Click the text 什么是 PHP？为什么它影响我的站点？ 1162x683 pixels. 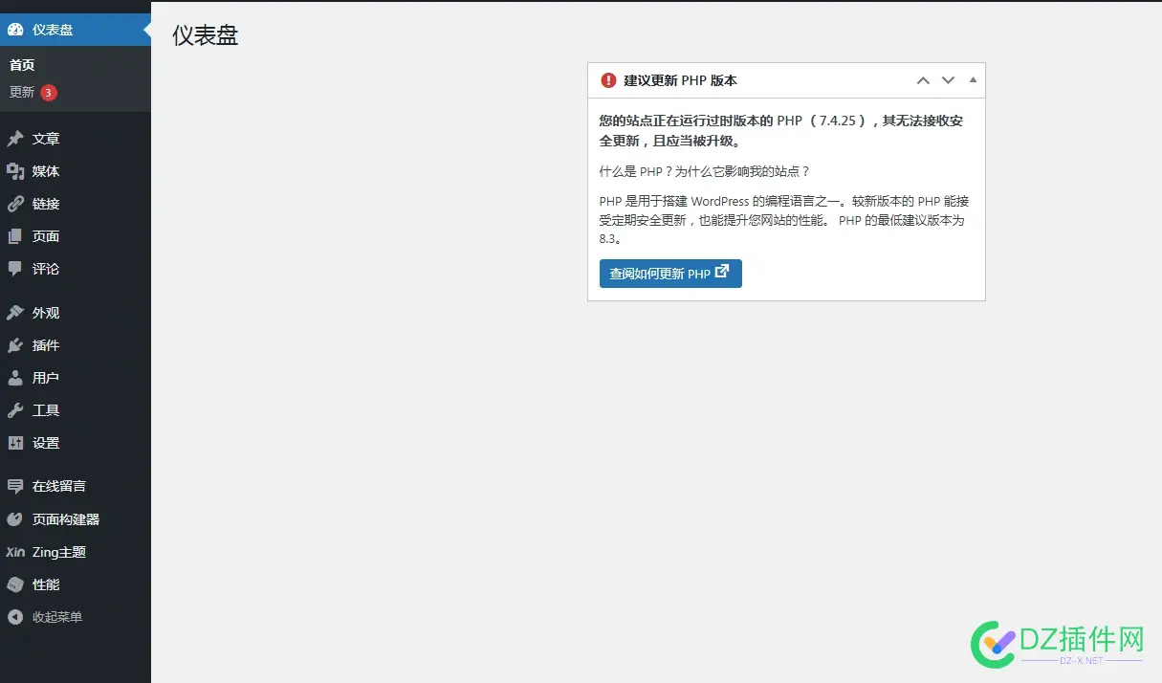coord(705,171)
